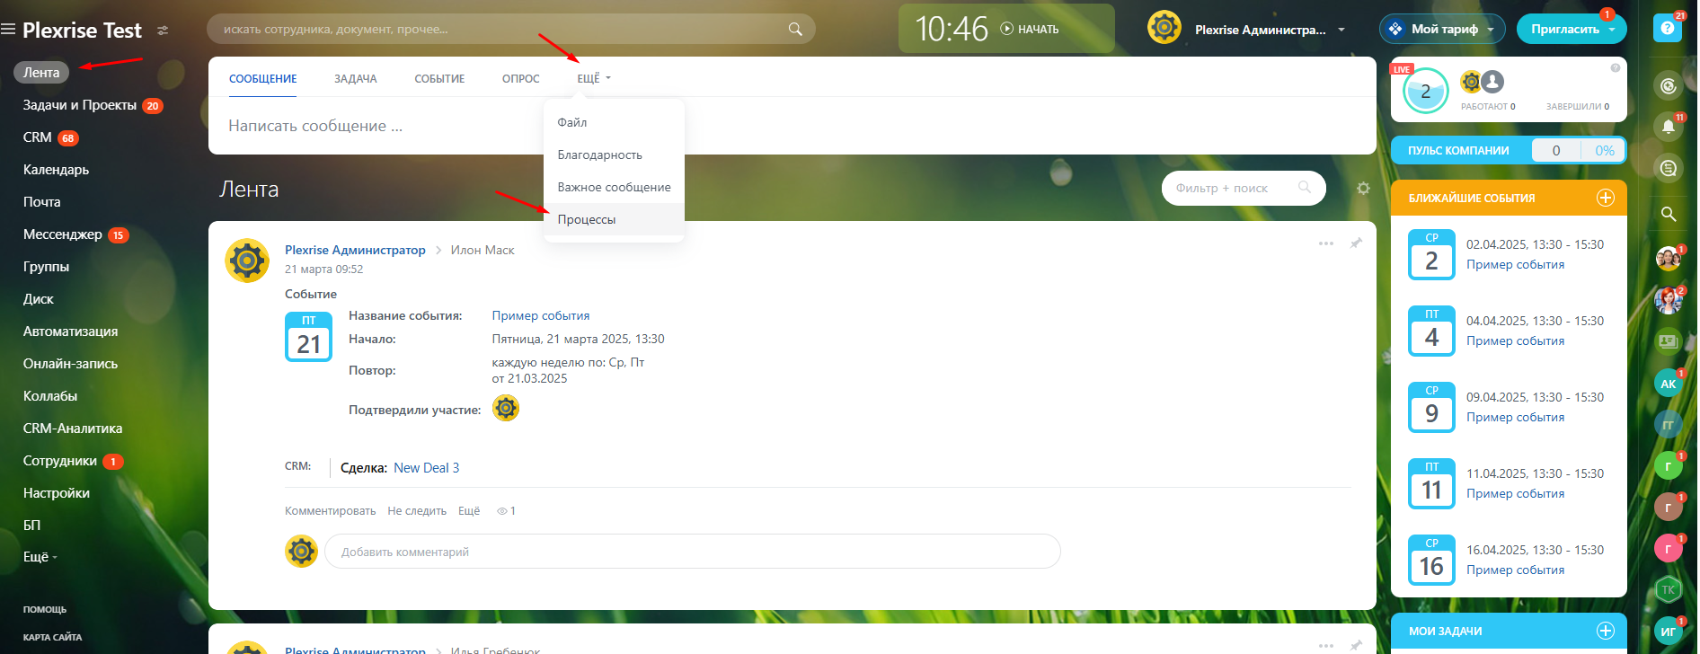1700x654 pixels.
Task: Open the post's three-dot options menu
Action: tap(1325, 243)
